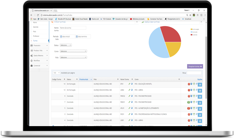
Task: Bookmark page with the star icon
Action: click(x=190, y=15)
